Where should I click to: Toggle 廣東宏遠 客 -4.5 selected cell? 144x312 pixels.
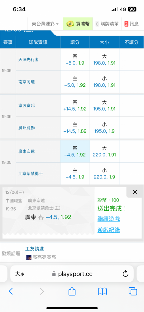coord(75,151)
